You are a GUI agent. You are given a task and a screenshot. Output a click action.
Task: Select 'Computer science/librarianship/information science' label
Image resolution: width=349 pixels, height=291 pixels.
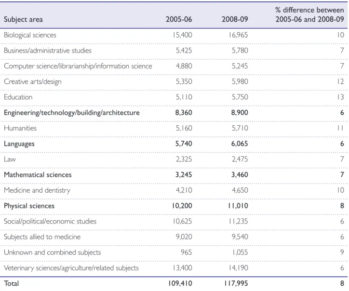click(78, 66)
